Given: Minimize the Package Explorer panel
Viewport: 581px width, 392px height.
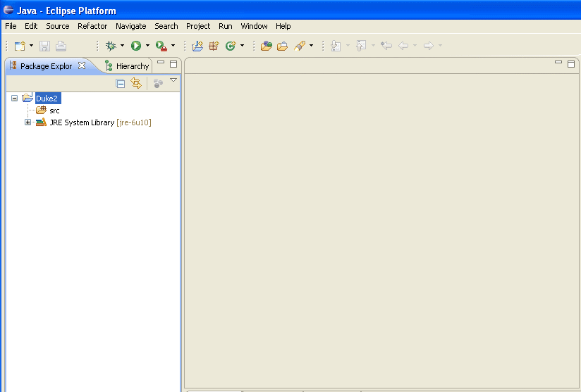Looking at the screenshot, I should tap(161, 62).
